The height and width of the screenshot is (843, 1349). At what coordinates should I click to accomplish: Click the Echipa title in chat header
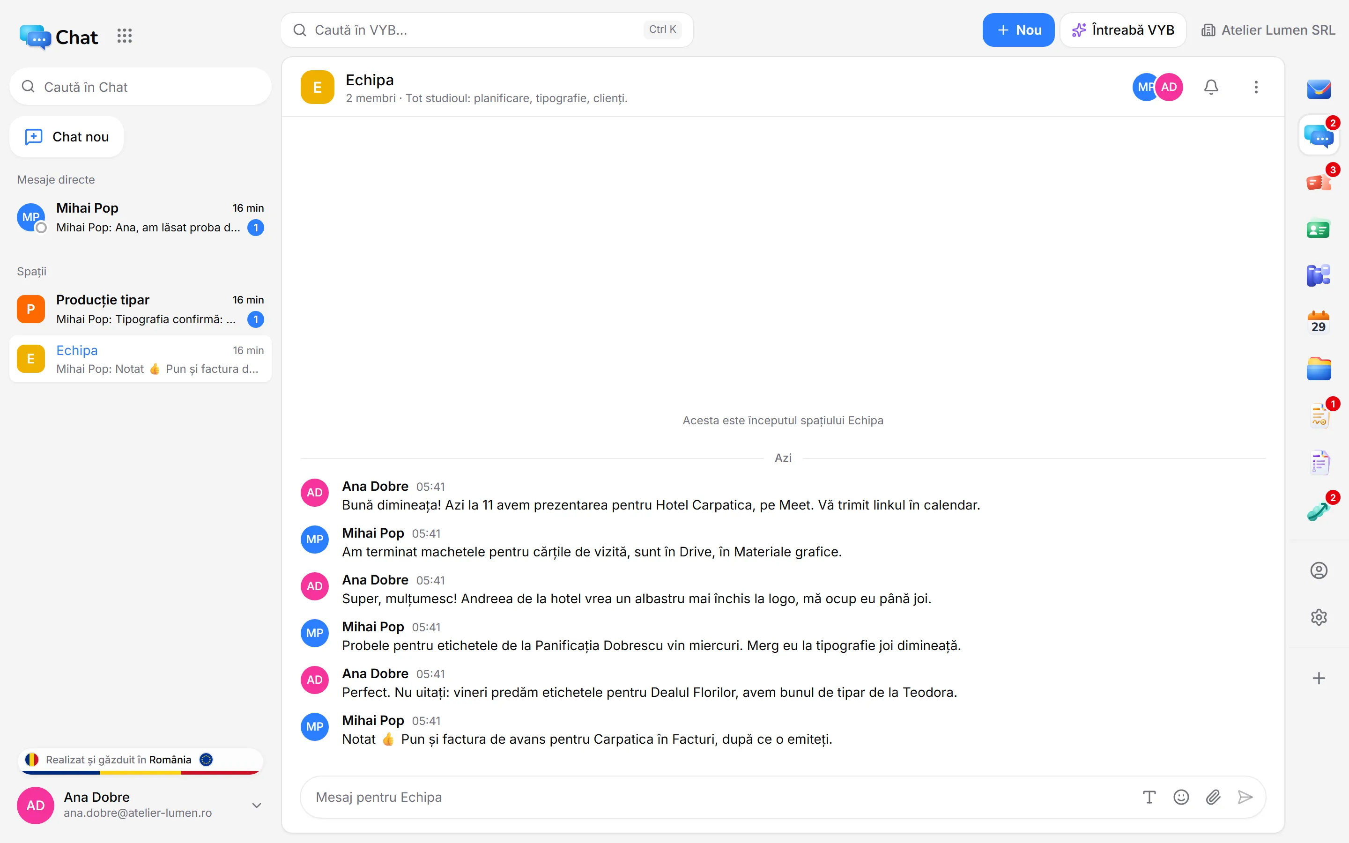click(x=370, y=80)
